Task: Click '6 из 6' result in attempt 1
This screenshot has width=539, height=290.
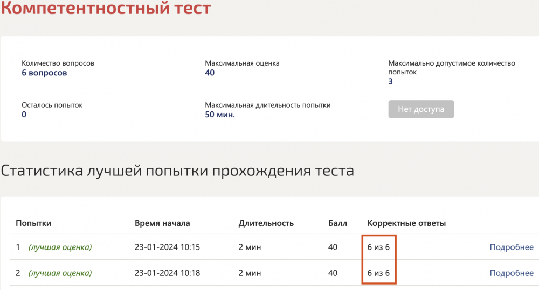Action: [x=378, y=247]
